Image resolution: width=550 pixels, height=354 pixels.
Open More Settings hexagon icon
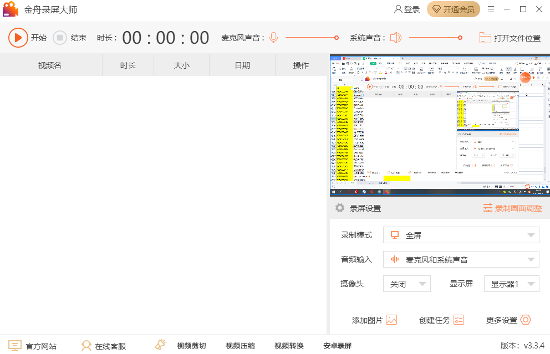[x=526, y=320]
